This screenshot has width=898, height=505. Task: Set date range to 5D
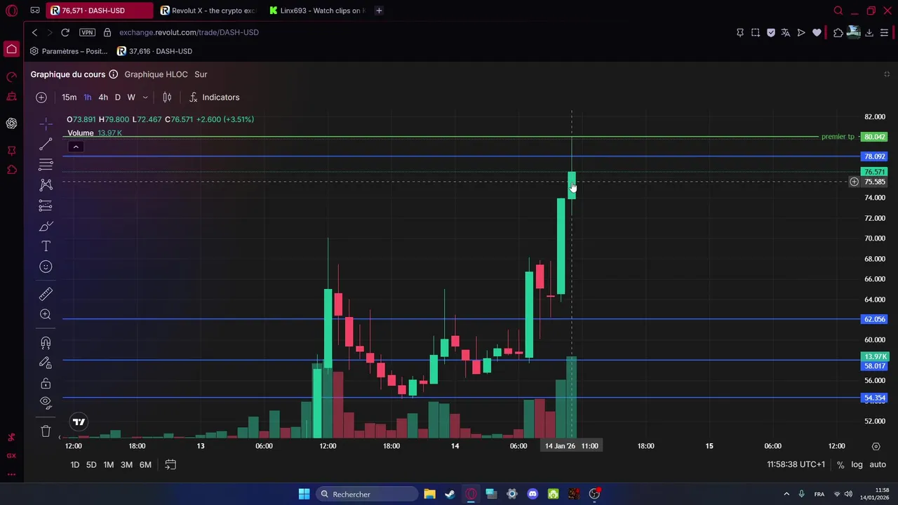(91, 465)
